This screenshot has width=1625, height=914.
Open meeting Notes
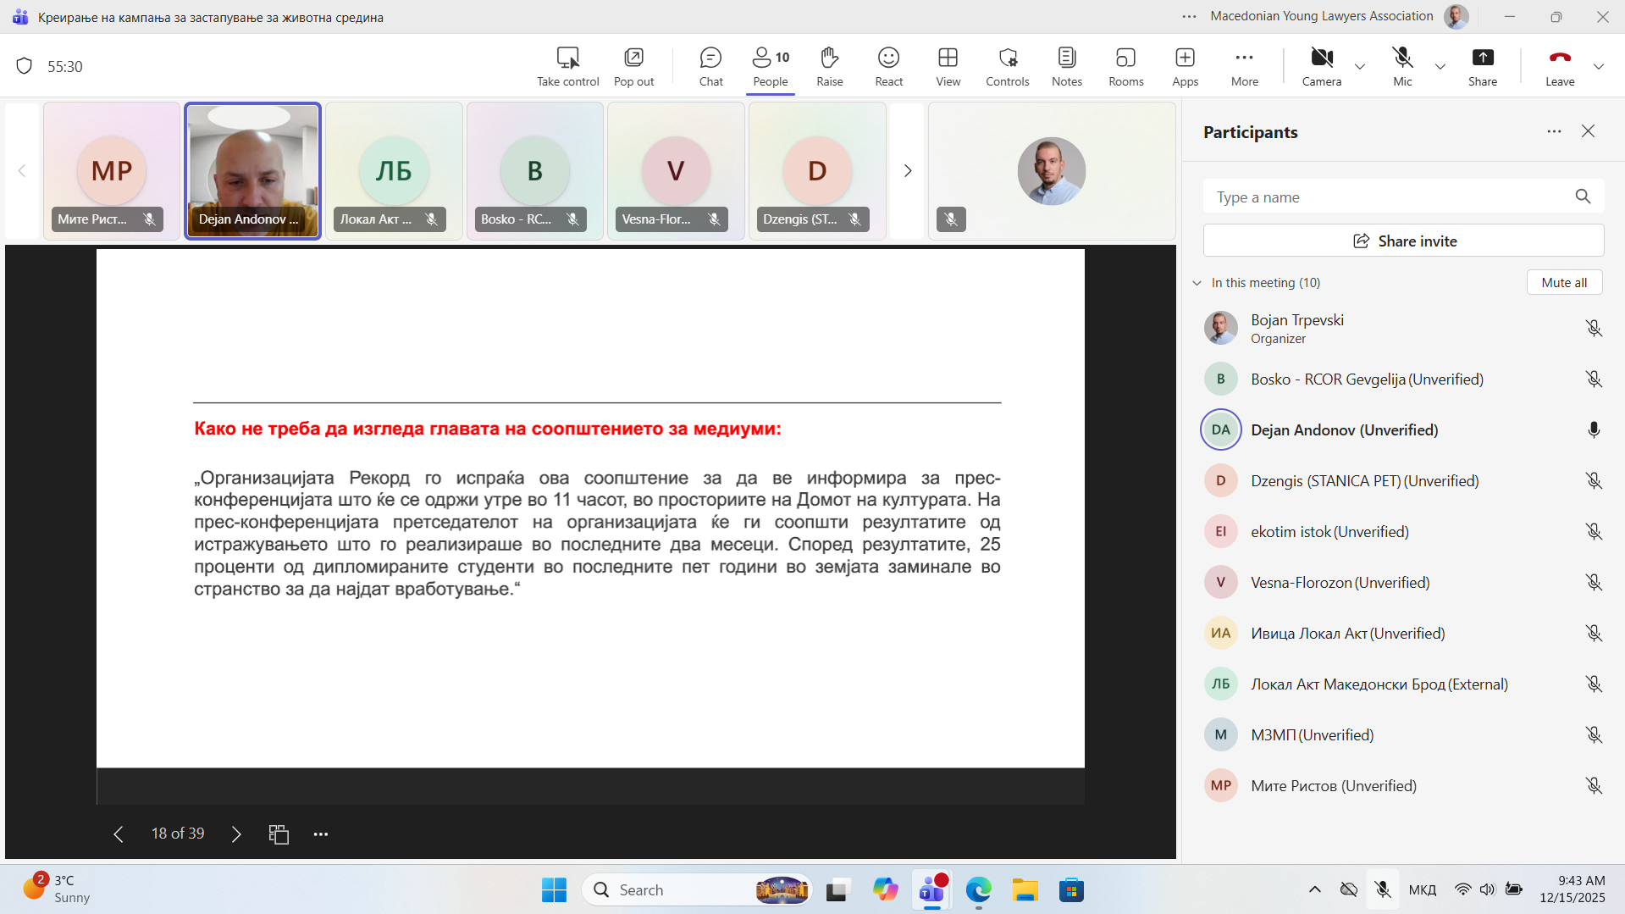pos(1066,67)
